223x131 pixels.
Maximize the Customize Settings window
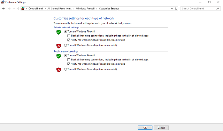[x=209, y=2]
